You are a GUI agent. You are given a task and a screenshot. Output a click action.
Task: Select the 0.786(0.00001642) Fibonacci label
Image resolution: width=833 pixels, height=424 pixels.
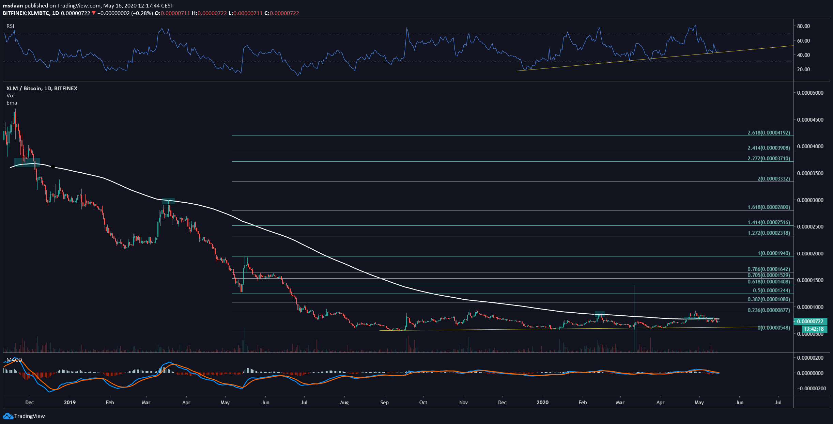coord(769,269)
